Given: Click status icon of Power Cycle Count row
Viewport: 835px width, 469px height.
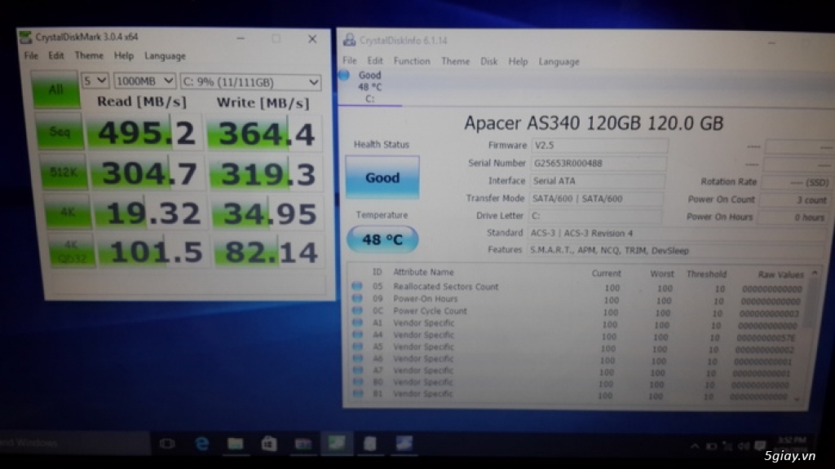Looking at the screenshot, I should coord(357,310).
